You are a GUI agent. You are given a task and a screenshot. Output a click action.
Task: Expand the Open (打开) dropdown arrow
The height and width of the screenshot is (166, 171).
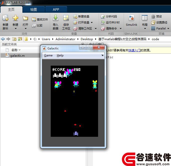click(x=25, y=29)
